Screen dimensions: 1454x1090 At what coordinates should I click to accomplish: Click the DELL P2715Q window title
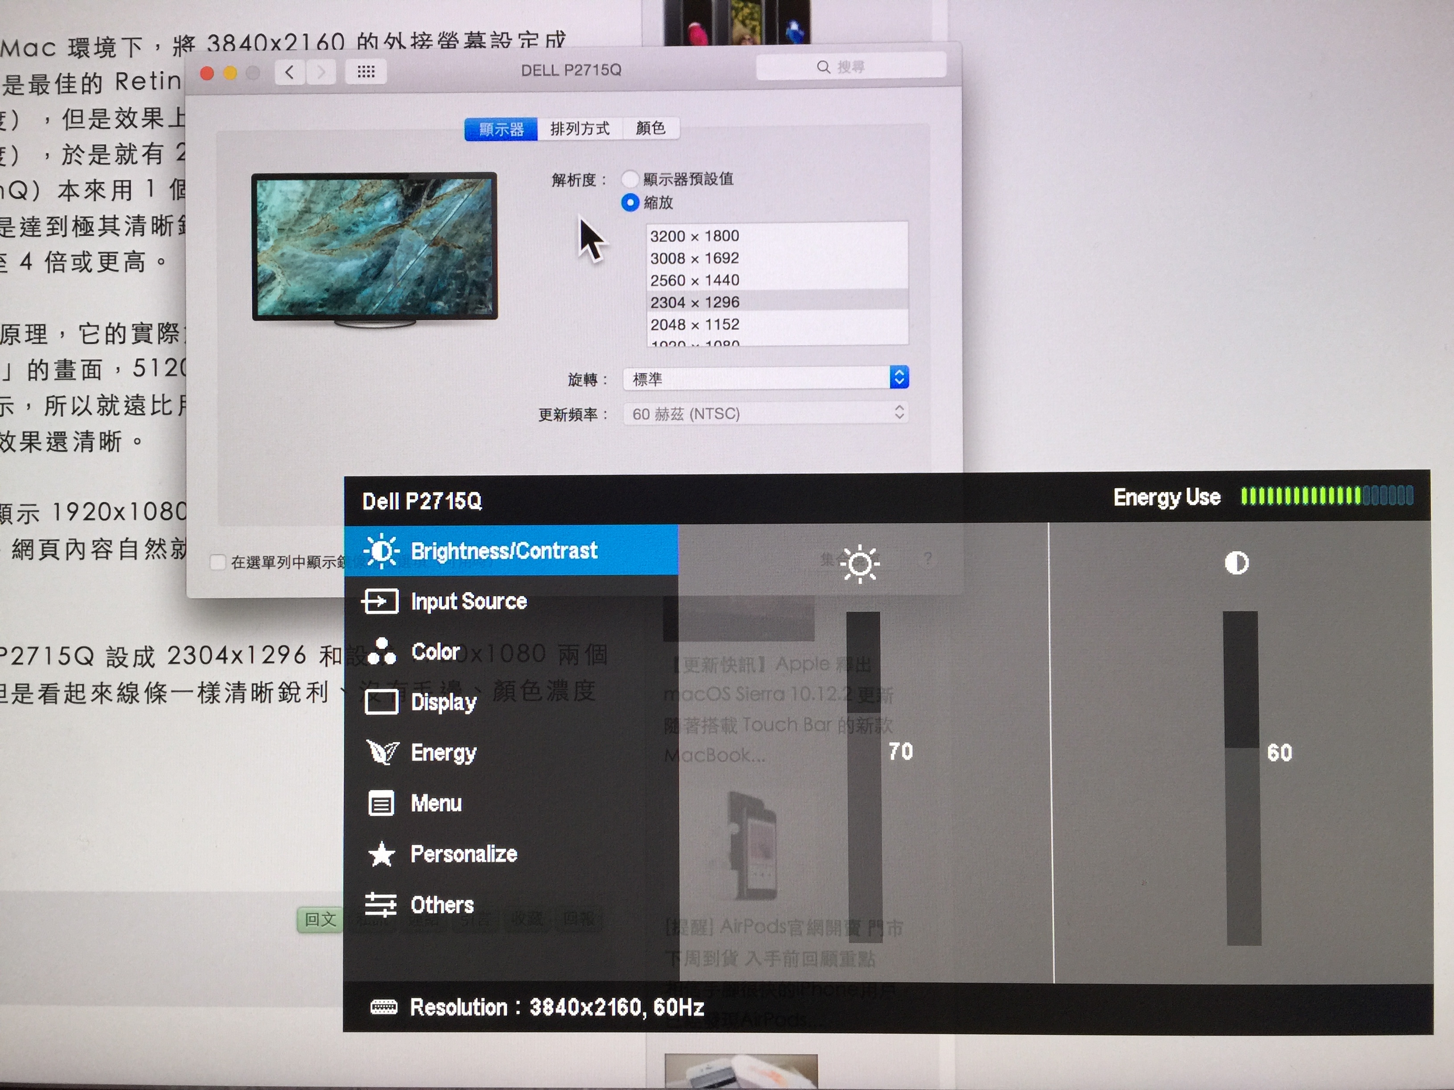coord(571,70)
